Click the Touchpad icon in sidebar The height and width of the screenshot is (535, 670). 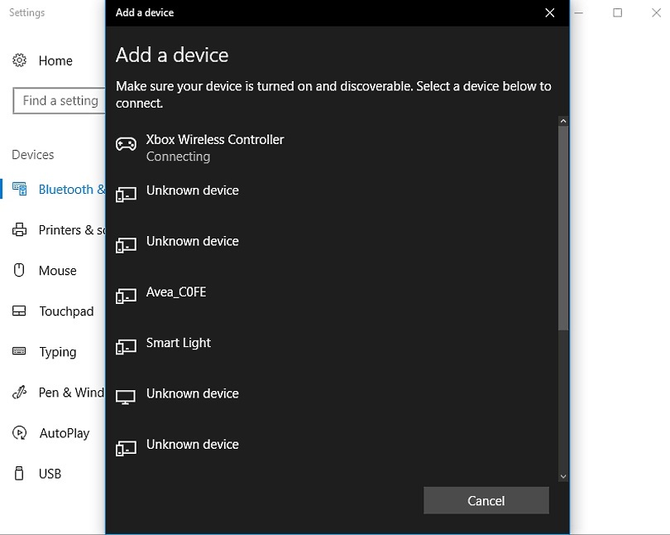(x=20, y=311)
